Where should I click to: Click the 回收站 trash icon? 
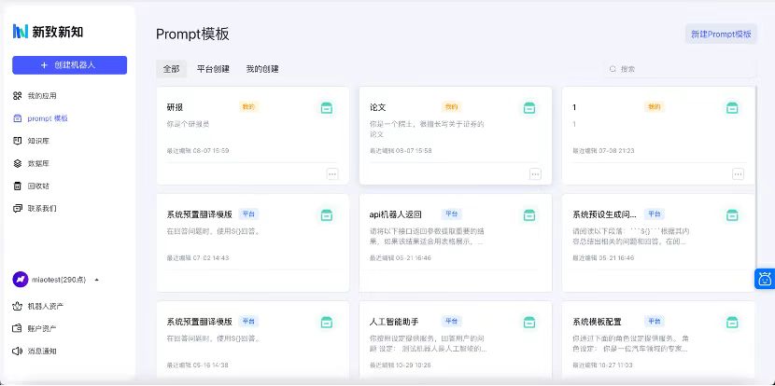18,186
